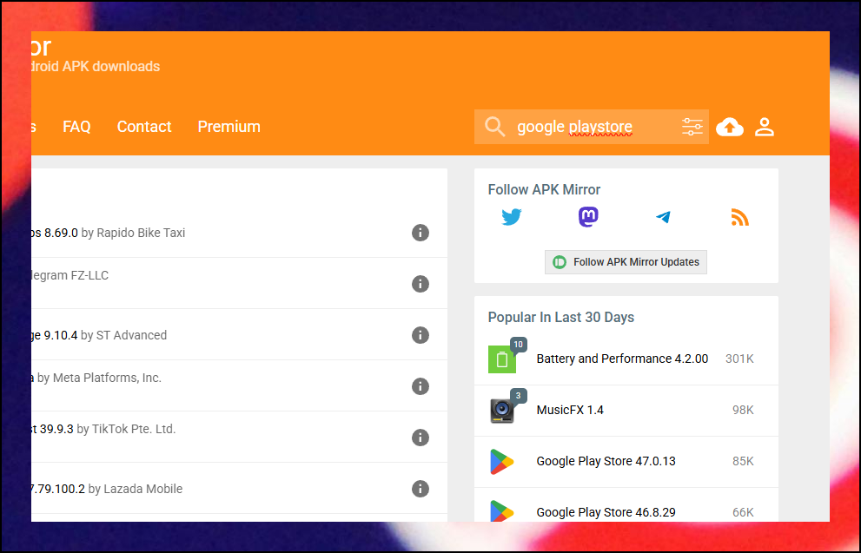Show info for Meta Platforms row
The width and height of the screenshot is (861, 553).
pyautogui.click(x=420, y=386)
